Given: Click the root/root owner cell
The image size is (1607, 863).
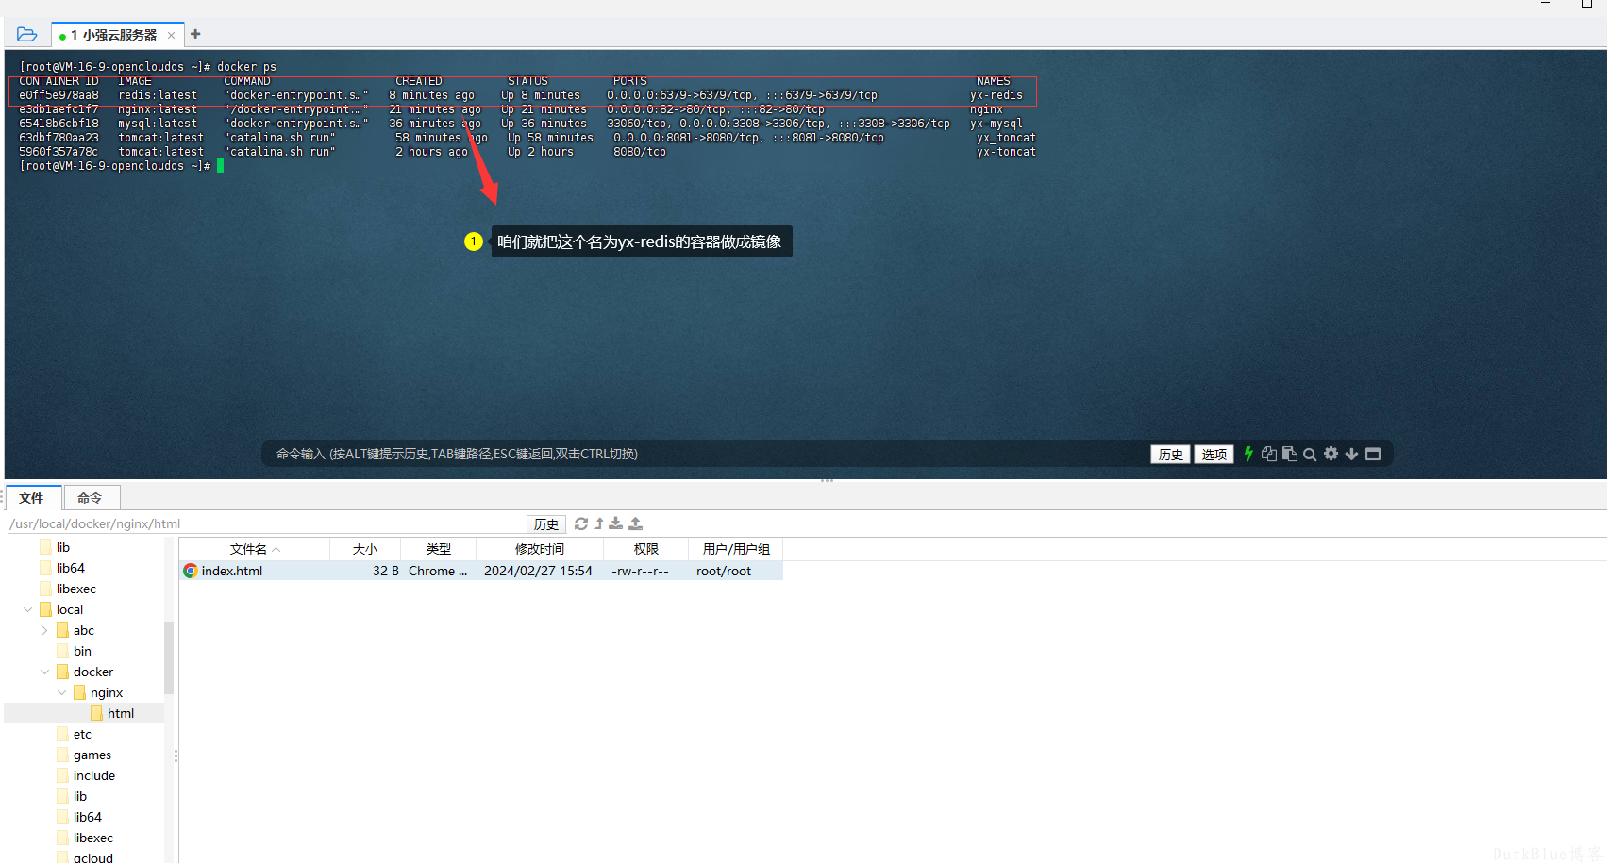Looking at the screenshot, I should [x=724, y=571].
